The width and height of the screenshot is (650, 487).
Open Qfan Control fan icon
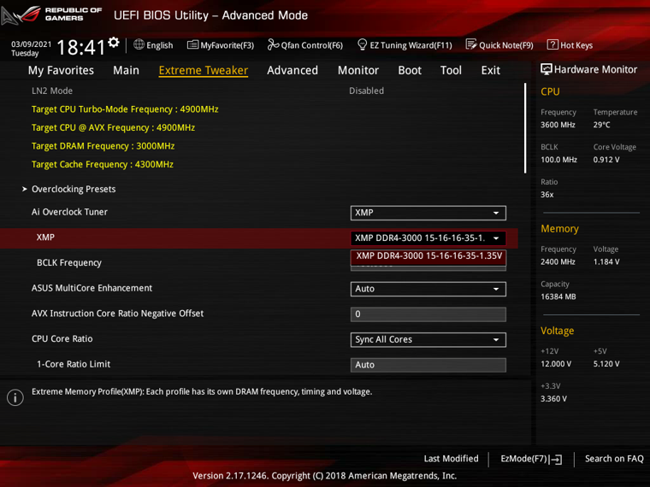coord(273,44)
